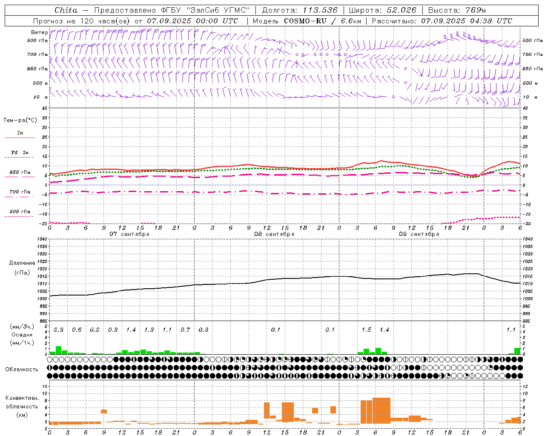Click the red 2м legend line

[x=20, y=138]
